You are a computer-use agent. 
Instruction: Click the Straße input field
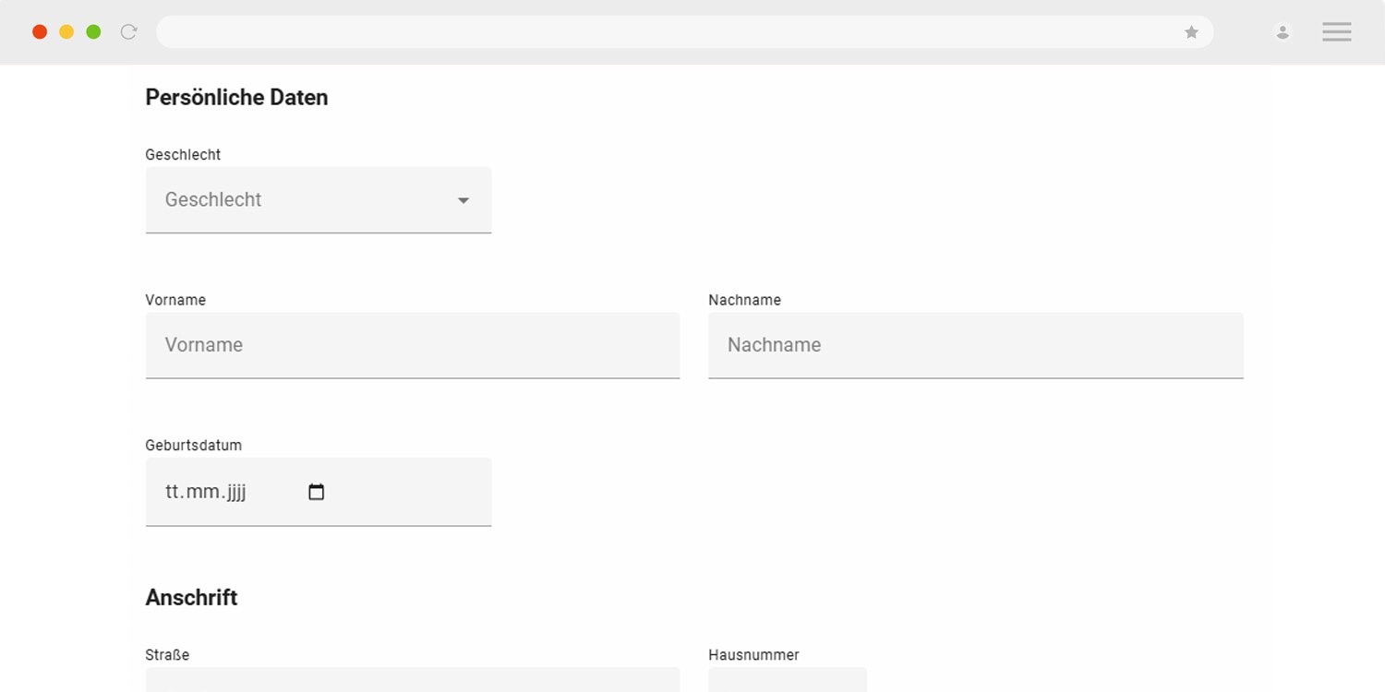coord(413,680)
